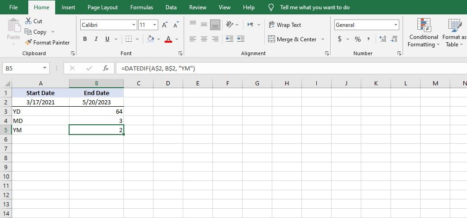Switch to the View tab
This screenshot has height=218, width=467.
(x=224, y=7)
